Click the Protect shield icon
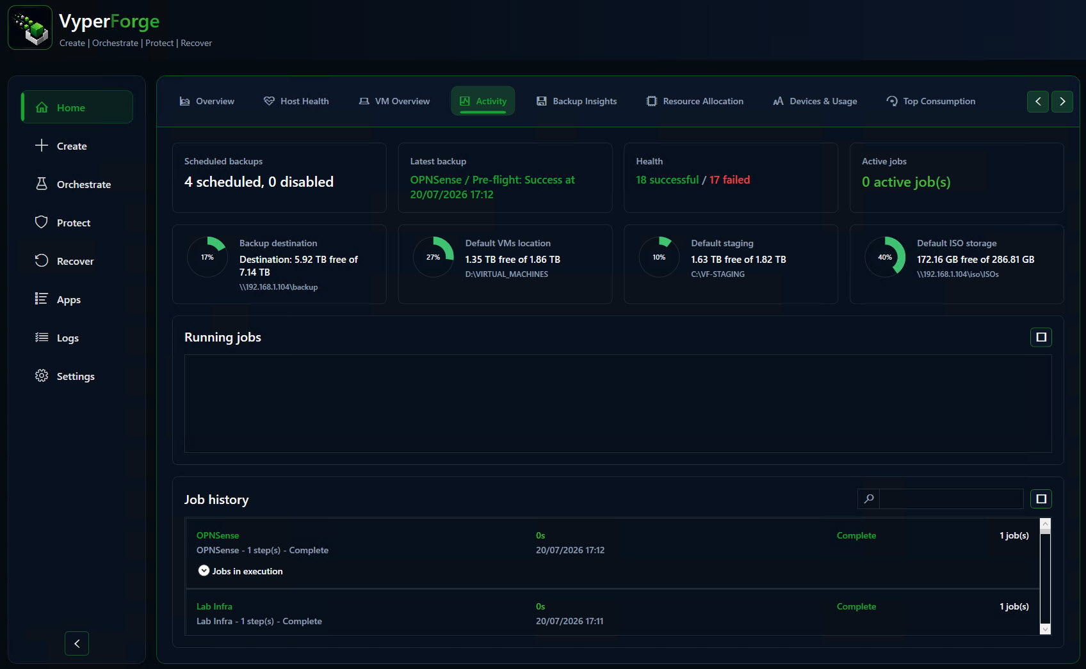This screenshot has height=669, width=1086. (42, 222)
